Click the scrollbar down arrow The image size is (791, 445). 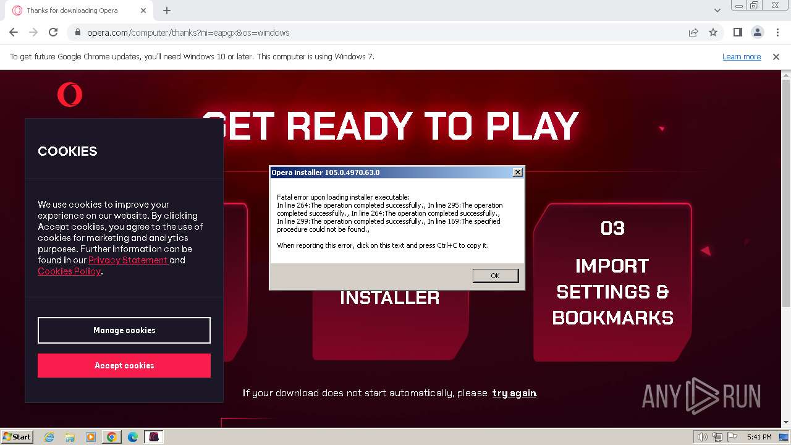786,423
